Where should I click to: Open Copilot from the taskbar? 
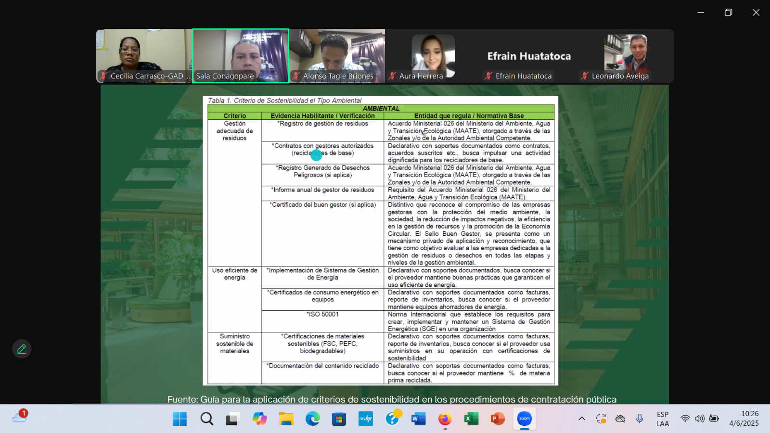(x=260, y=419)
